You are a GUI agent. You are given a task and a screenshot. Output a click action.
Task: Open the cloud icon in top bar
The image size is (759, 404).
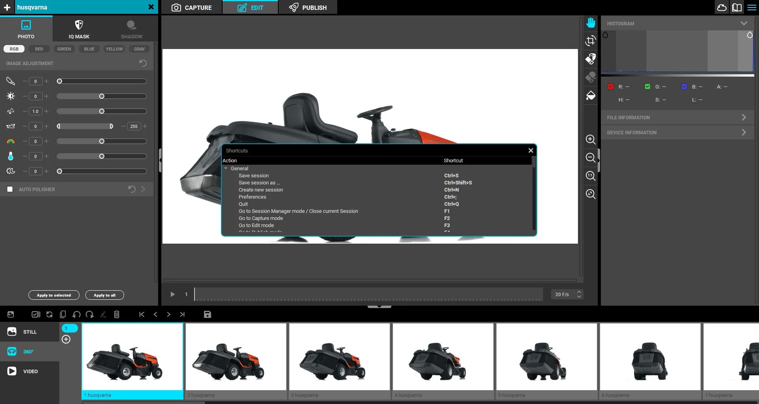tap(721, 8)
